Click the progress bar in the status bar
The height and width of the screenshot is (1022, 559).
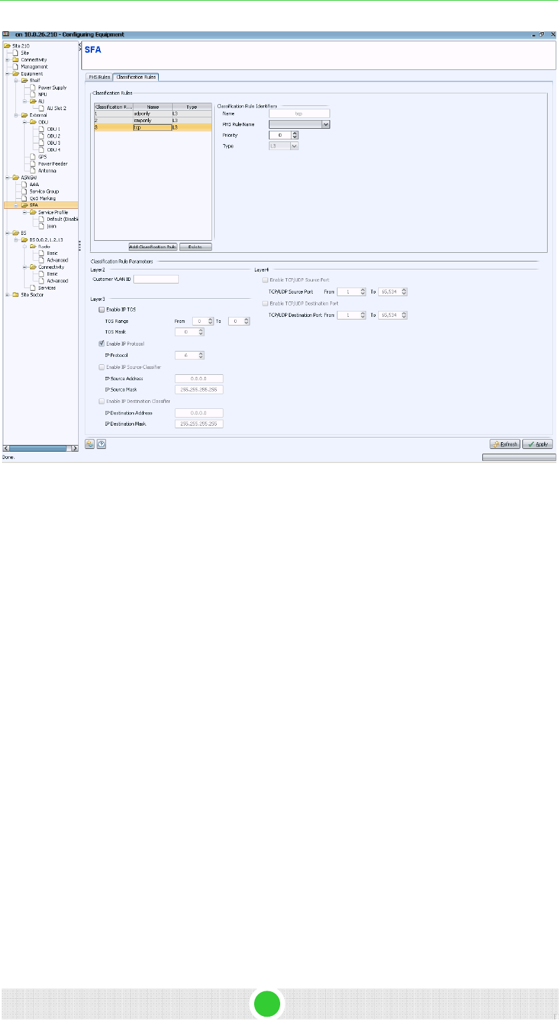pos(519,458)
